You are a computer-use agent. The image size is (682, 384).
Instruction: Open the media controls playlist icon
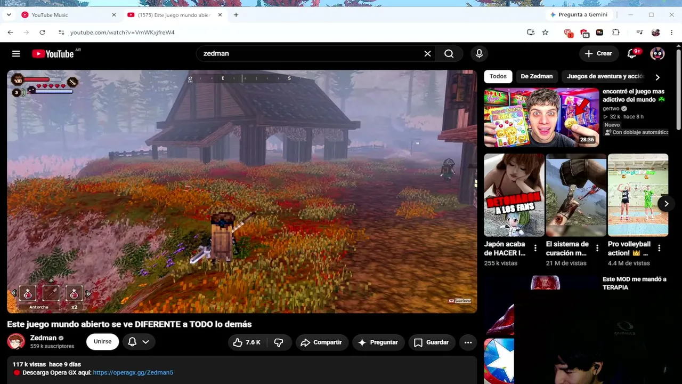pyautogui.click(x=640, y=33)
